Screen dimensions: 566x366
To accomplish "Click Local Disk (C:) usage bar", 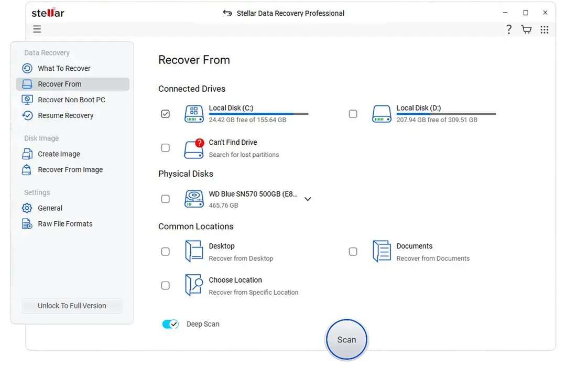I will (258, 114).
